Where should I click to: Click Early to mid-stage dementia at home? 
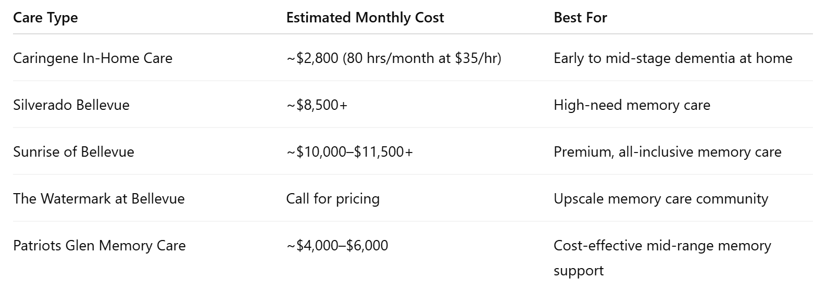(x=673, y=58)
